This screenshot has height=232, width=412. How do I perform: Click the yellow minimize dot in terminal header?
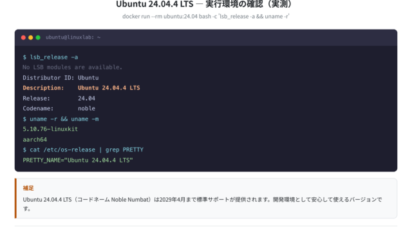(x=31, y=37)
